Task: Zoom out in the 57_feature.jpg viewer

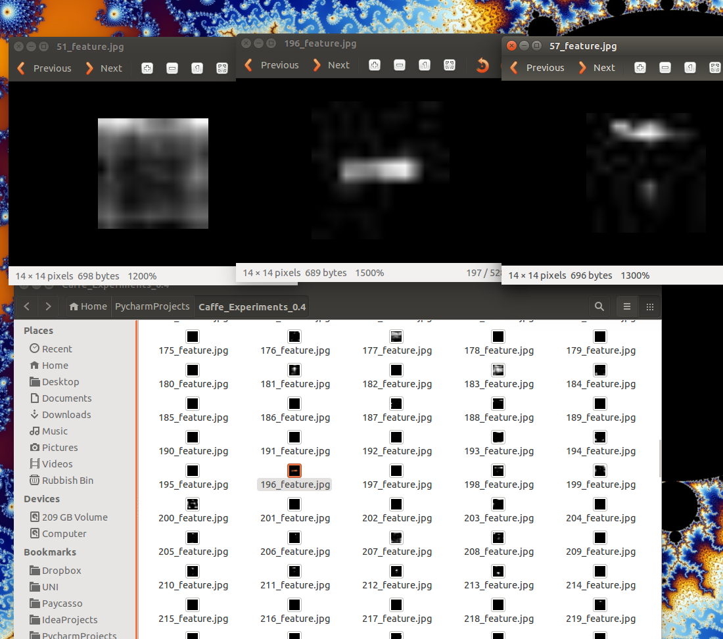Action: click(665, 68)
